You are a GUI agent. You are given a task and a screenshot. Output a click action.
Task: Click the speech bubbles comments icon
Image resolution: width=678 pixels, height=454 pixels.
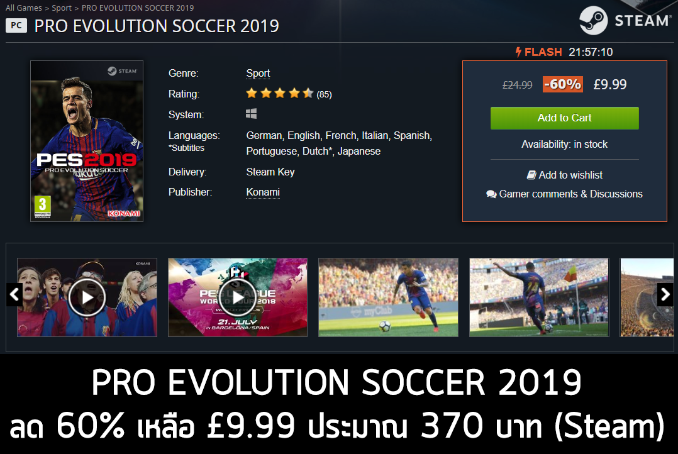pos(491,194)
